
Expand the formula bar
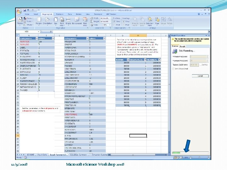click(209, 31)
